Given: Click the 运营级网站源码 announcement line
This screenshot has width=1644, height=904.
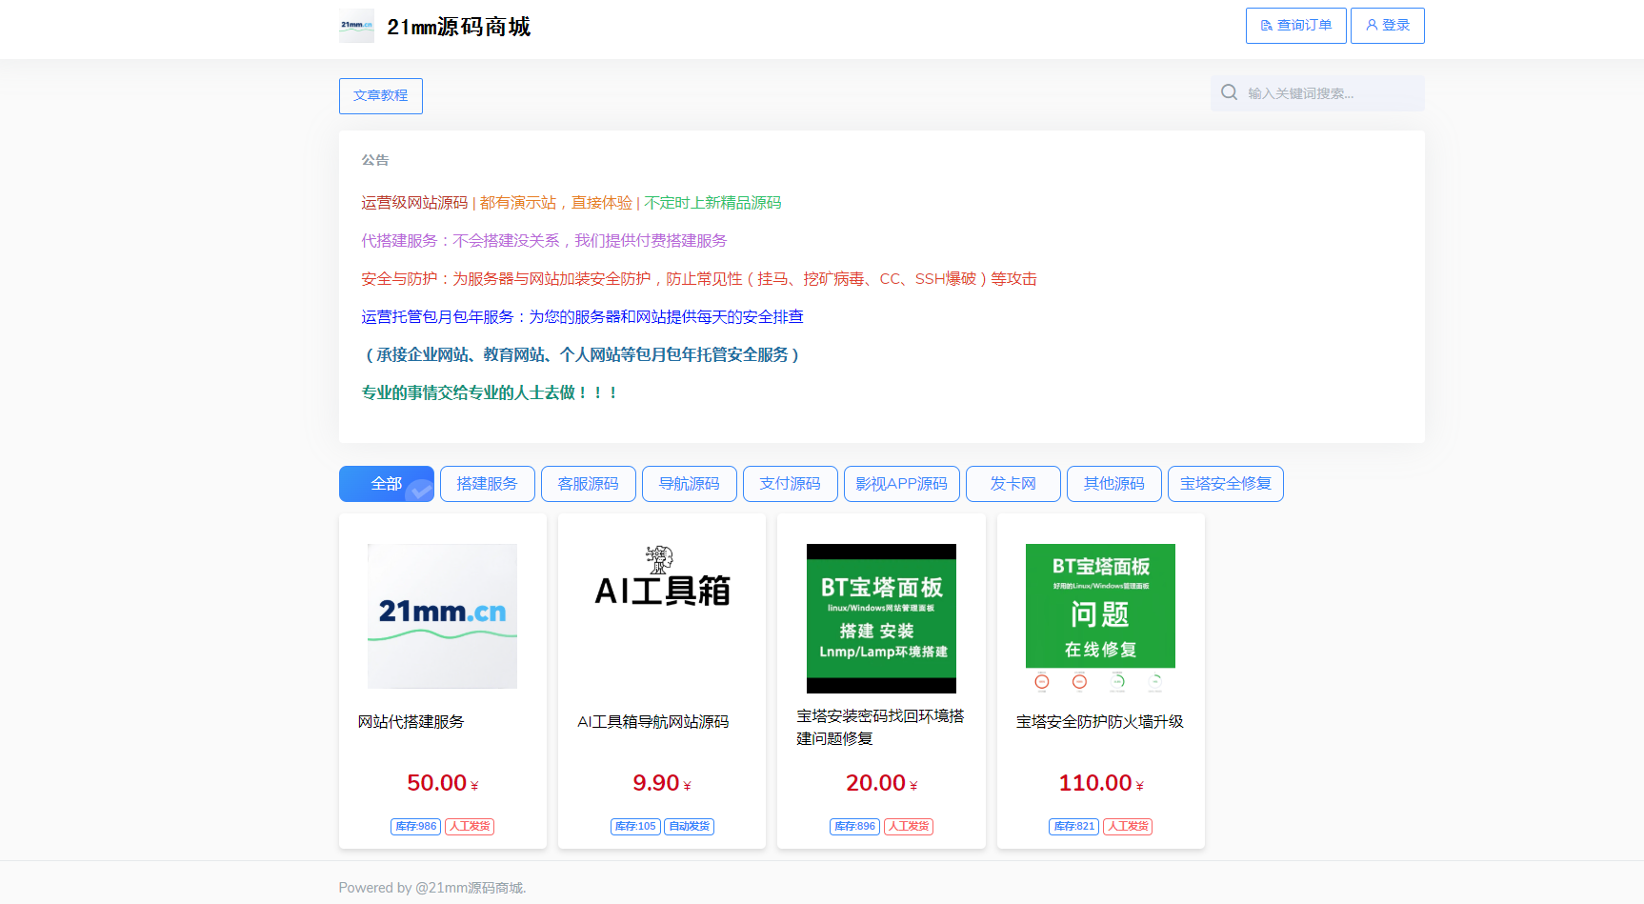Looking at the screenshot, I should coord(571,203).
